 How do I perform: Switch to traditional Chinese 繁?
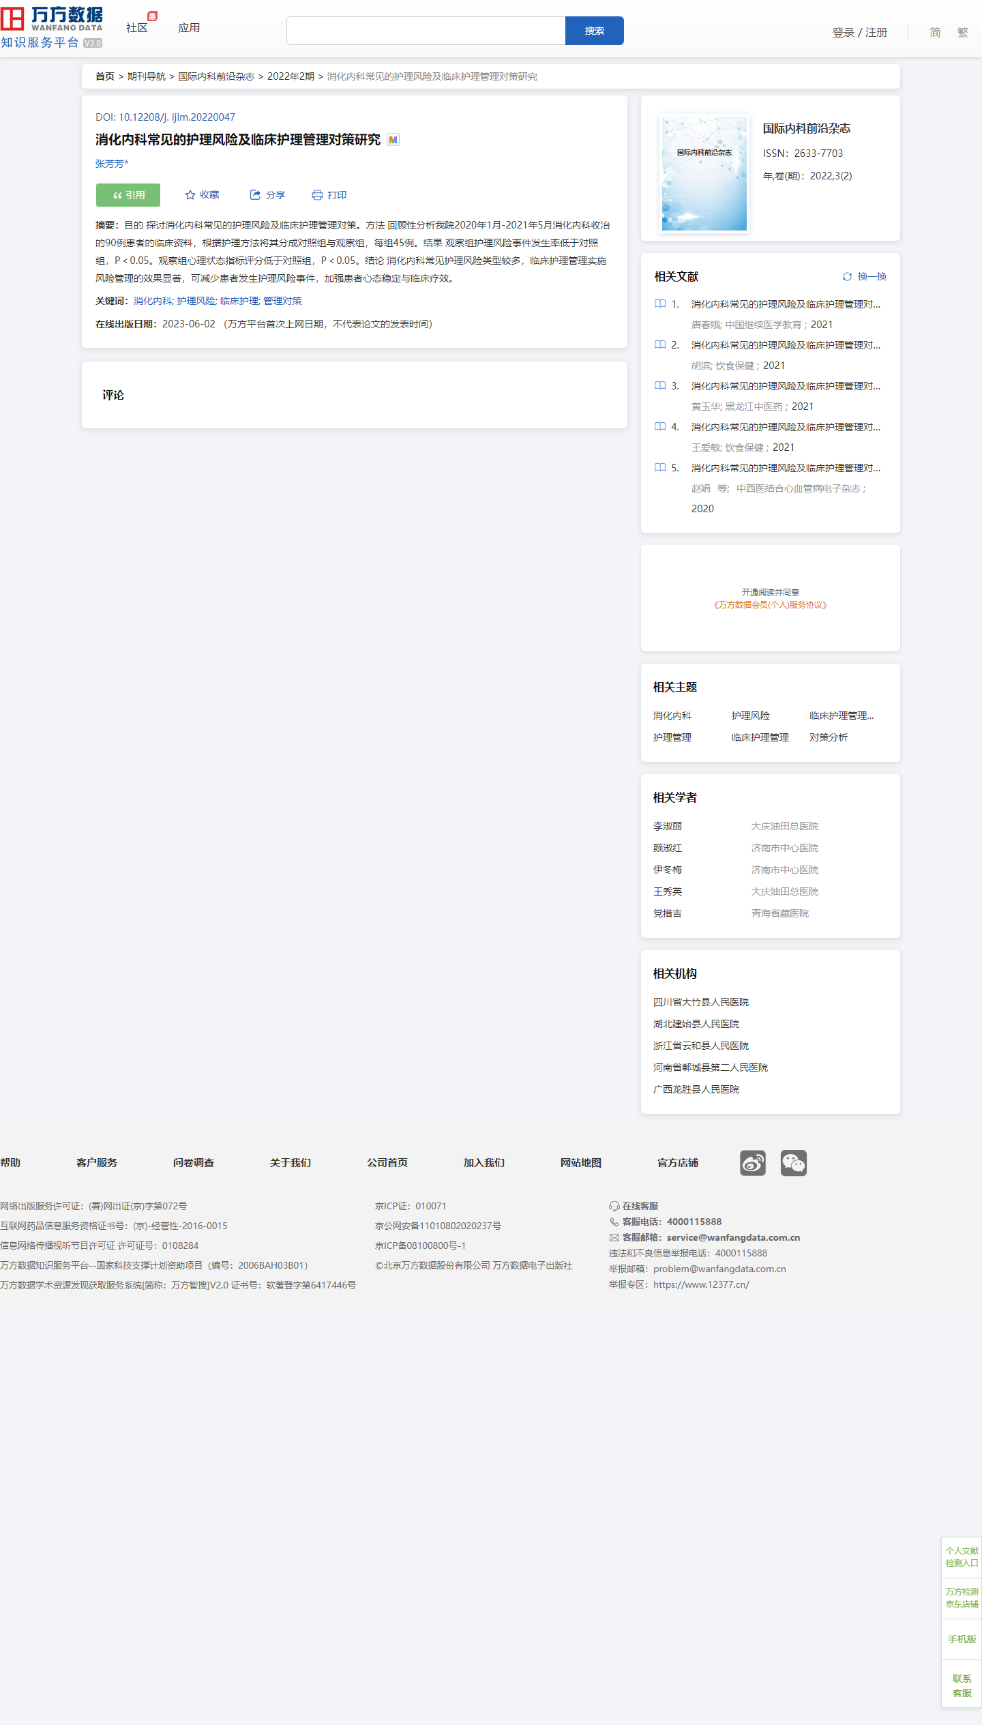coord(962,32)
